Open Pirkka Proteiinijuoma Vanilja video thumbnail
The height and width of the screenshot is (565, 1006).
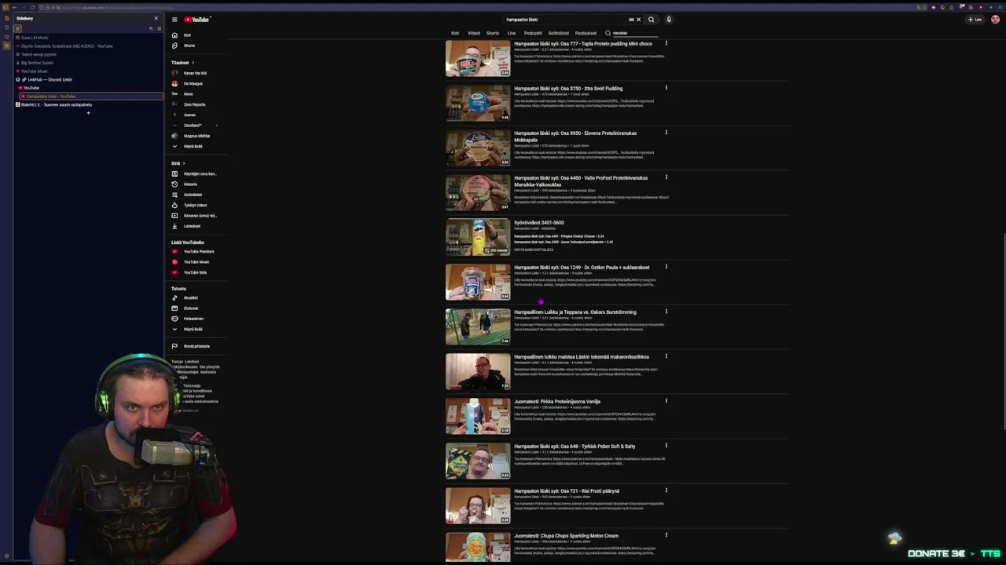pos(478,417)
